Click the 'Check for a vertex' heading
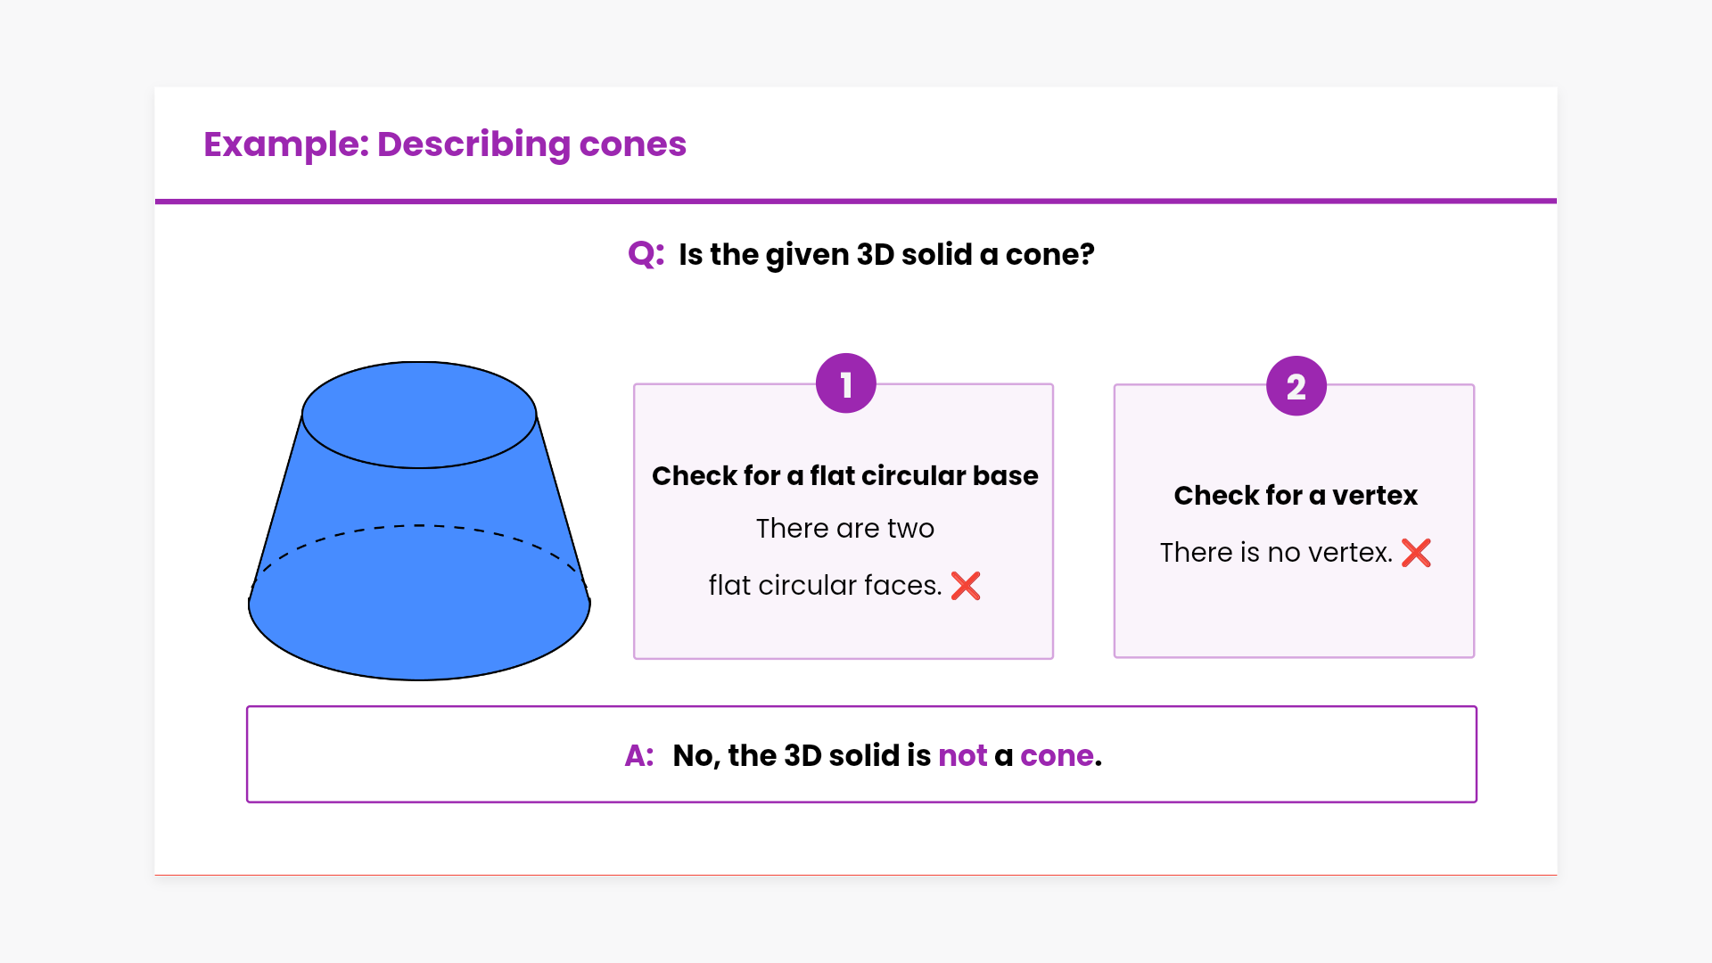This screenshot has height=963, width=1712. (x=1295, y=496)
